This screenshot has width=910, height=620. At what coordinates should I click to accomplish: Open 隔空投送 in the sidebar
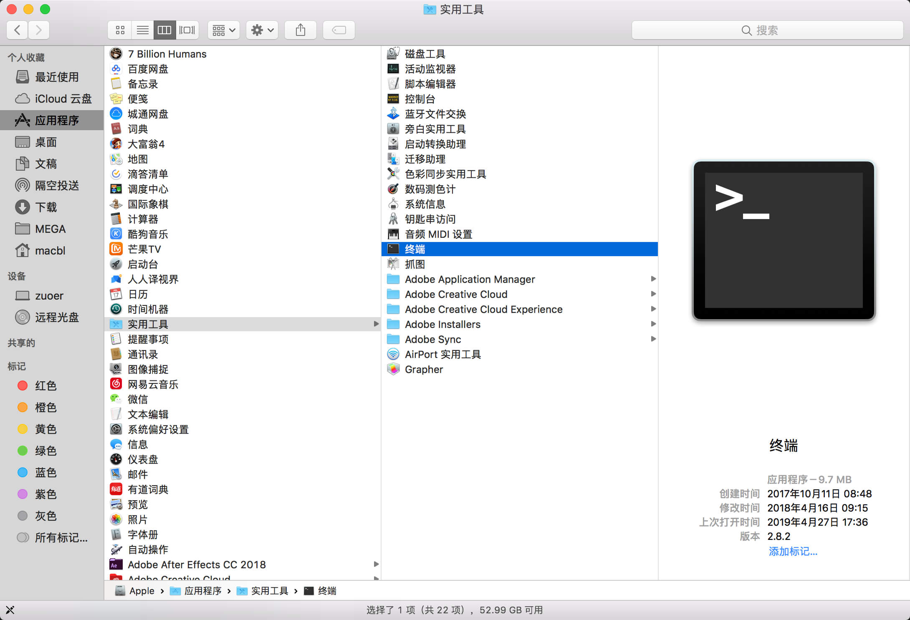click(52, 185)
